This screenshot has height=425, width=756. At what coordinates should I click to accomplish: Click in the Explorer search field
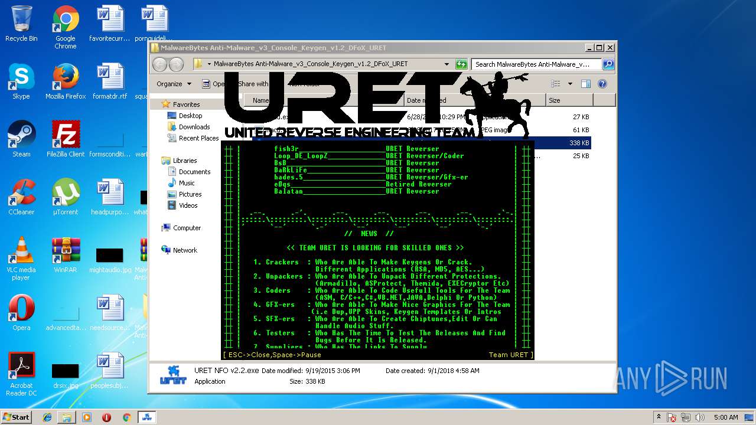click(x=536, y=64)
